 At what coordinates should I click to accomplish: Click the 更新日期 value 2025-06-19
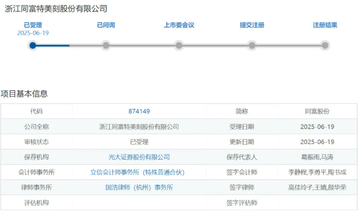[x=318, y=142]
